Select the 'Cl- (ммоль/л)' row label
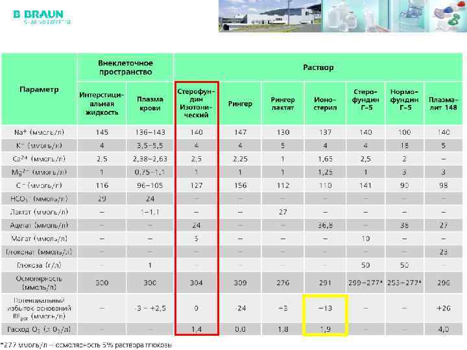 coord(39,185)
